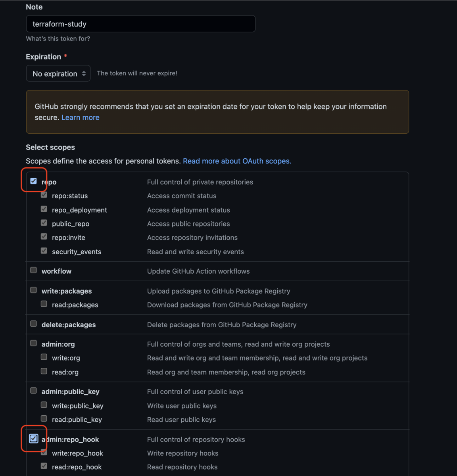
Task: Enable the workflow scope checkbox
Action: 34,270
